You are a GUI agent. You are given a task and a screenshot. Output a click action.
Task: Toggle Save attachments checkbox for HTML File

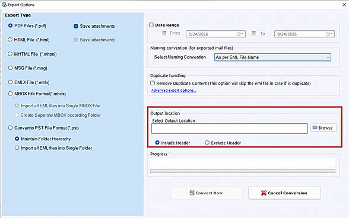tap(76, 40)
